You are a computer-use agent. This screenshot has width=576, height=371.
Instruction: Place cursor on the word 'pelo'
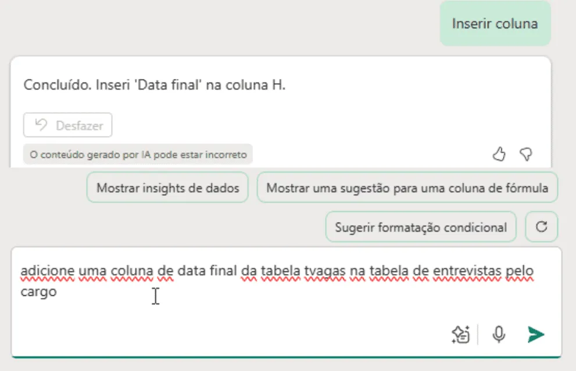click(x=520, y=271)
